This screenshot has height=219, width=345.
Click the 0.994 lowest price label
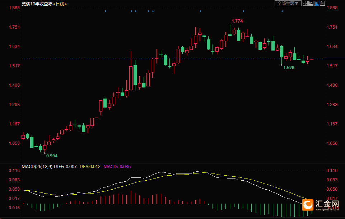coord(52,156)
